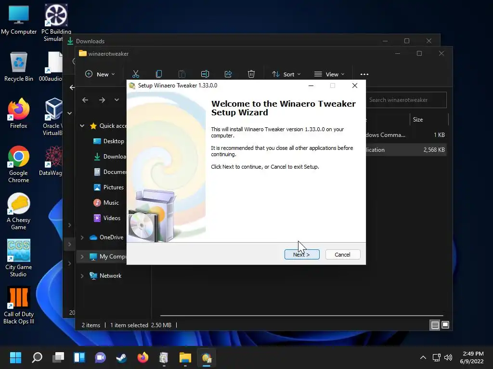Click Next in the Winaero Tweaker setup
The image size is (493, 369).
302,255
